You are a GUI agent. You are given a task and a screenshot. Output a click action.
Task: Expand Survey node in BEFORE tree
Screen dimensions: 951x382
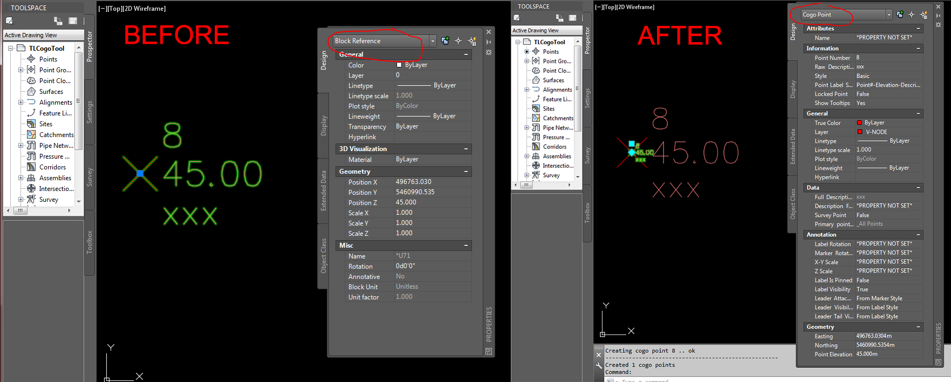coord(21,199)
